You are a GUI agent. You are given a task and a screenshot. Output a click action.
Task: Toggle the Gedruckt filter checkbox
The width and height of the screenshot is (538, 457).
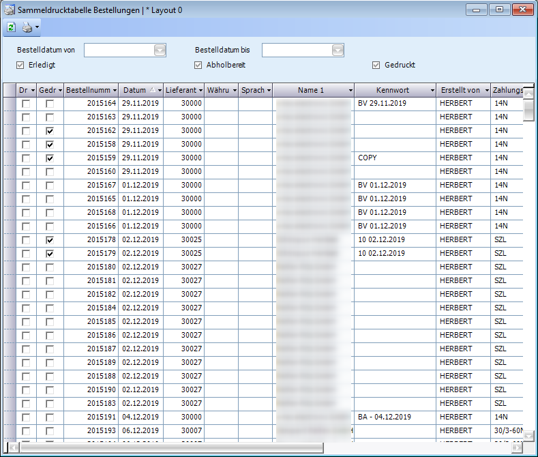(376, 65)
